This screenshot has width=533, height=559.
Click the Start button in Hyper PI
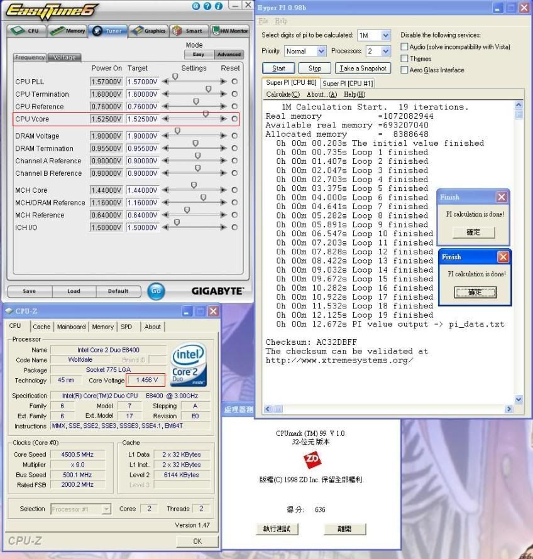tap(278, 68)
